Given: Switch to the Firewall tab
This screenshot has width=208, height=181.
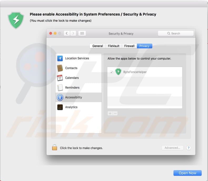Looking at the screenshot, I should coord(129,46).
